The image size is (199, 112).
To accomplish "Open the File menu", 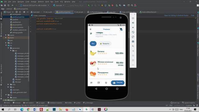I will point(5,2).
